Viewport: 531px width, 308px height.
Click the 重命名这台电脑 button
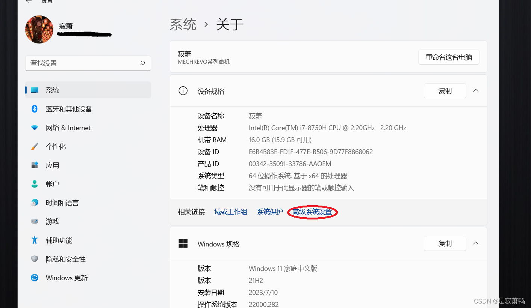[x=449, y=57]
